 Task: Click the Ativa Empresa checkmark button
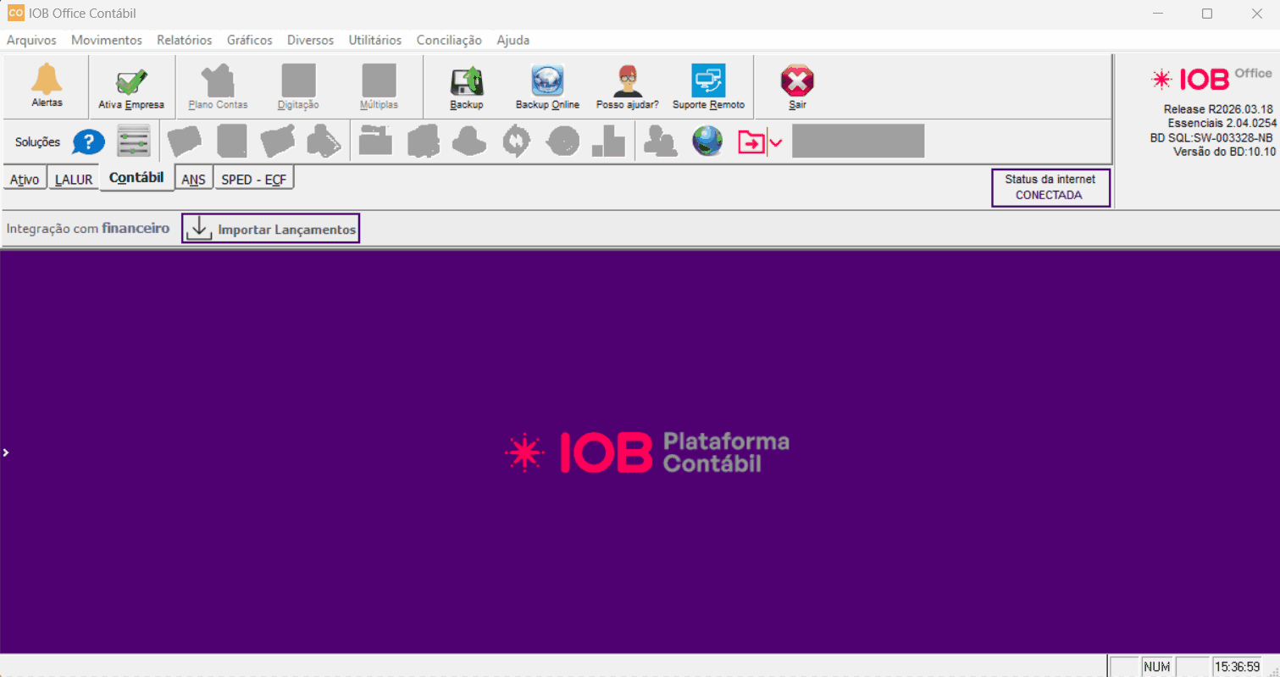131,84
